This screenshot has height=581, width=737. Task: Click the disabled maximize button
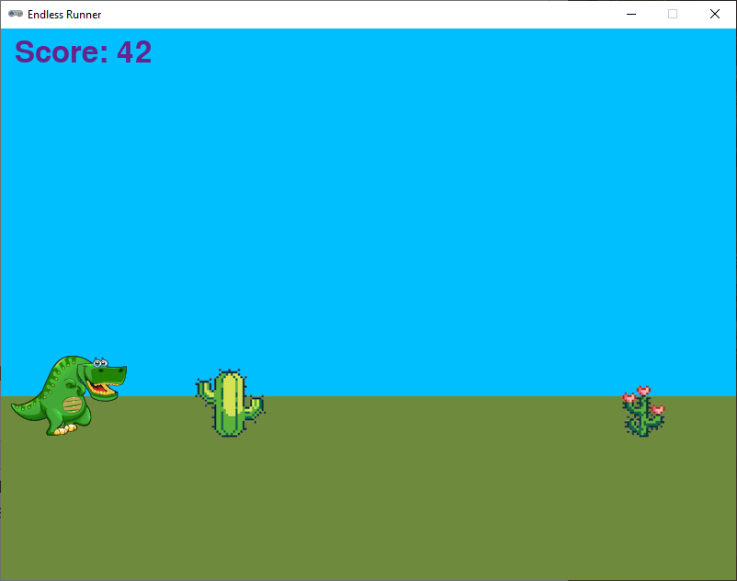pos(673,14)
